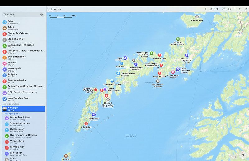Clear the narvik search text
This screenshot has height=161, width=249.
click(x=41, y=15)
